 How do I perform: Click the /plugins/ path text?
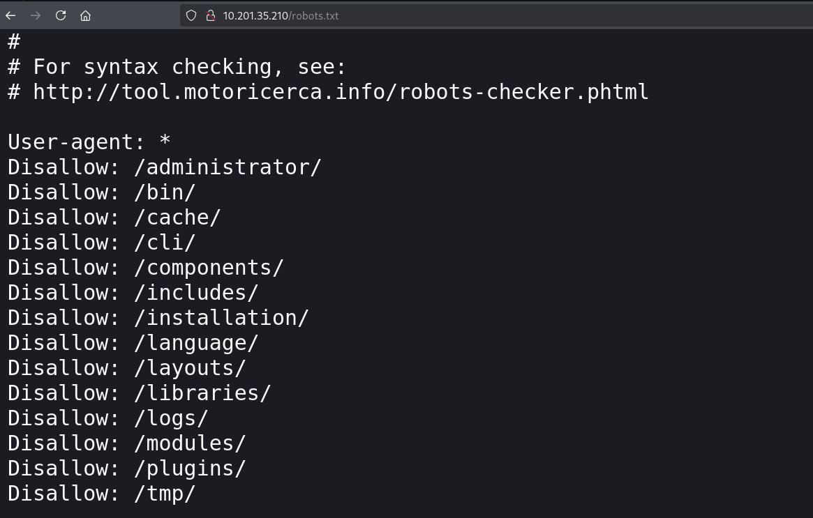pos(190,469)
